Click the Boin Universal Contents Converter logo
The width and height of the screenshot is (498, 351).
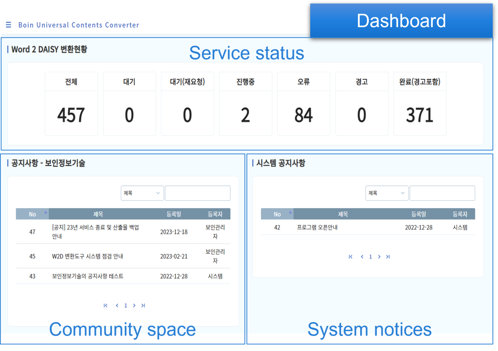tap(79, 25)
